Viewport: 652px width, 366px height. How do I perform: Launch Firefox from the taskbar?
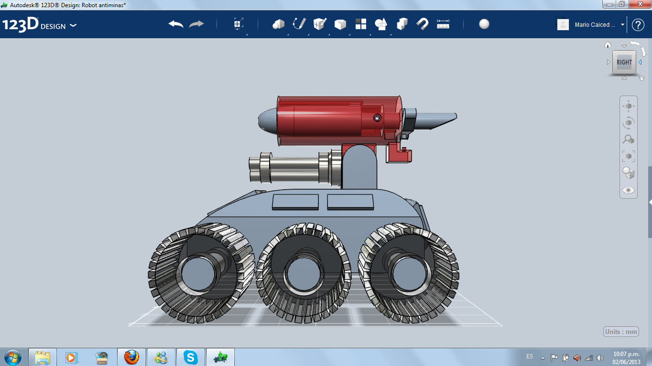pyautogui.click(x=131, y=357)
